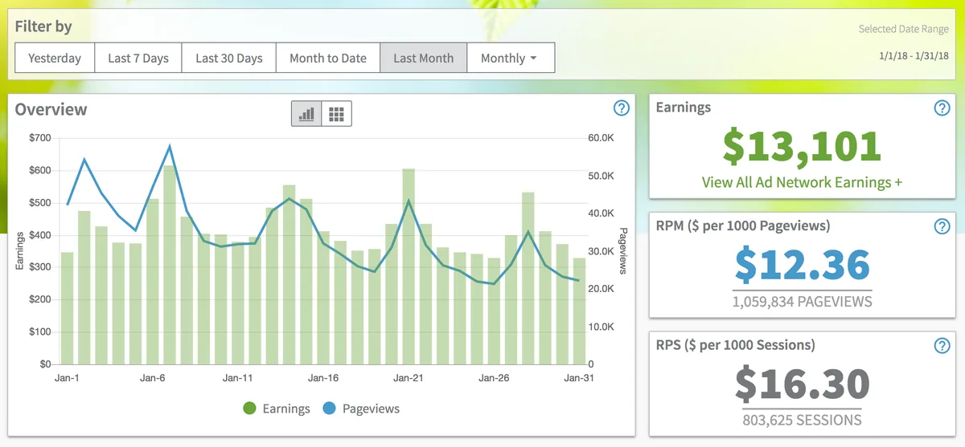Click the green Earnings legend dot

[x=249, y=408]
